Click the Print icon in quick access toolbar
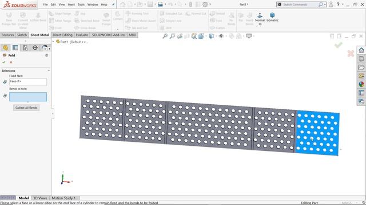Viewport: 366px width, 205px height. point(160,5)
